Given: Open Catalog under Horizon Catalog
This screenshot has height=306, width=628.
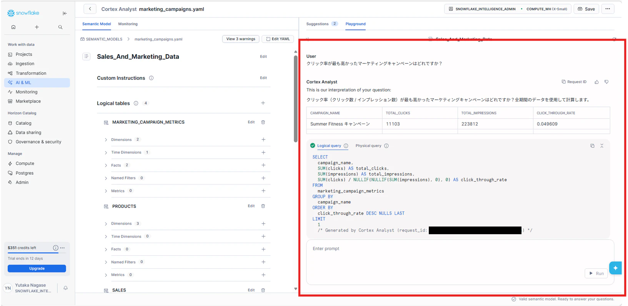Looking at the screenshot, I should pos(37,123).
